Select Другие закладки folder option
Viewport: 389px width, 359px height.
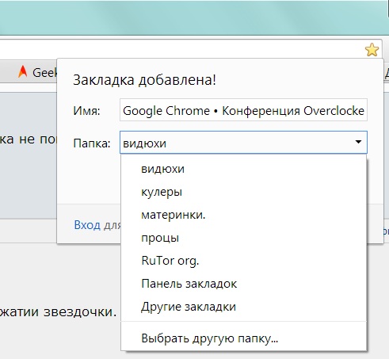tap(243, 307)
